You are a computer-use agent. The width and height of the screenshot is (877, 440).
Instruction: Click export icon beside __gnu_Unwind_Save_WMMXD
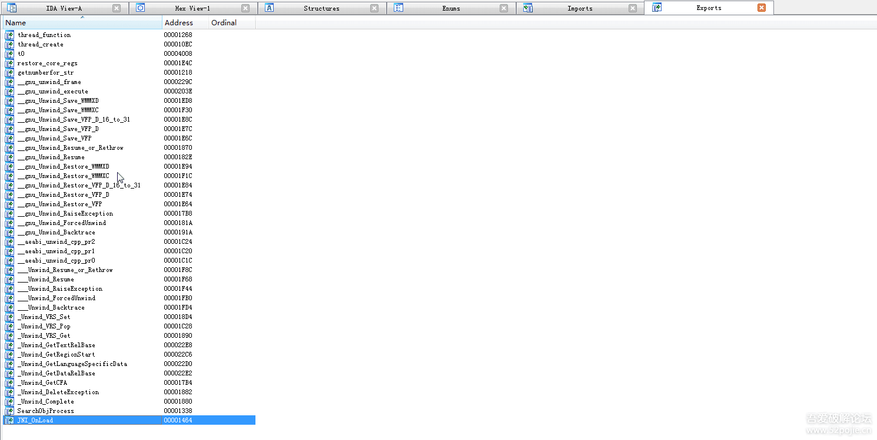[9, 101]
